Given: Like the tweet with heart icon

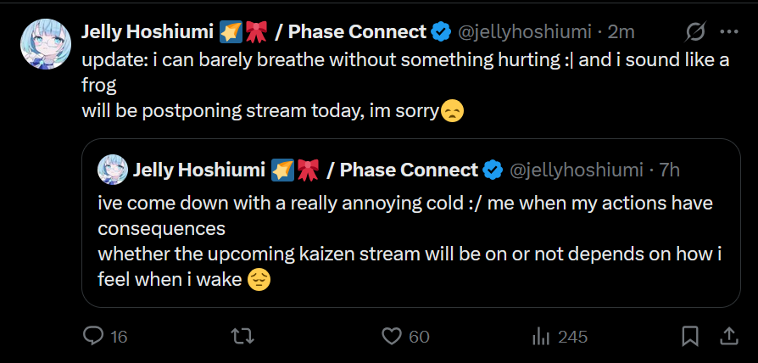Looking at the screenshot, I should coord(391,337).
